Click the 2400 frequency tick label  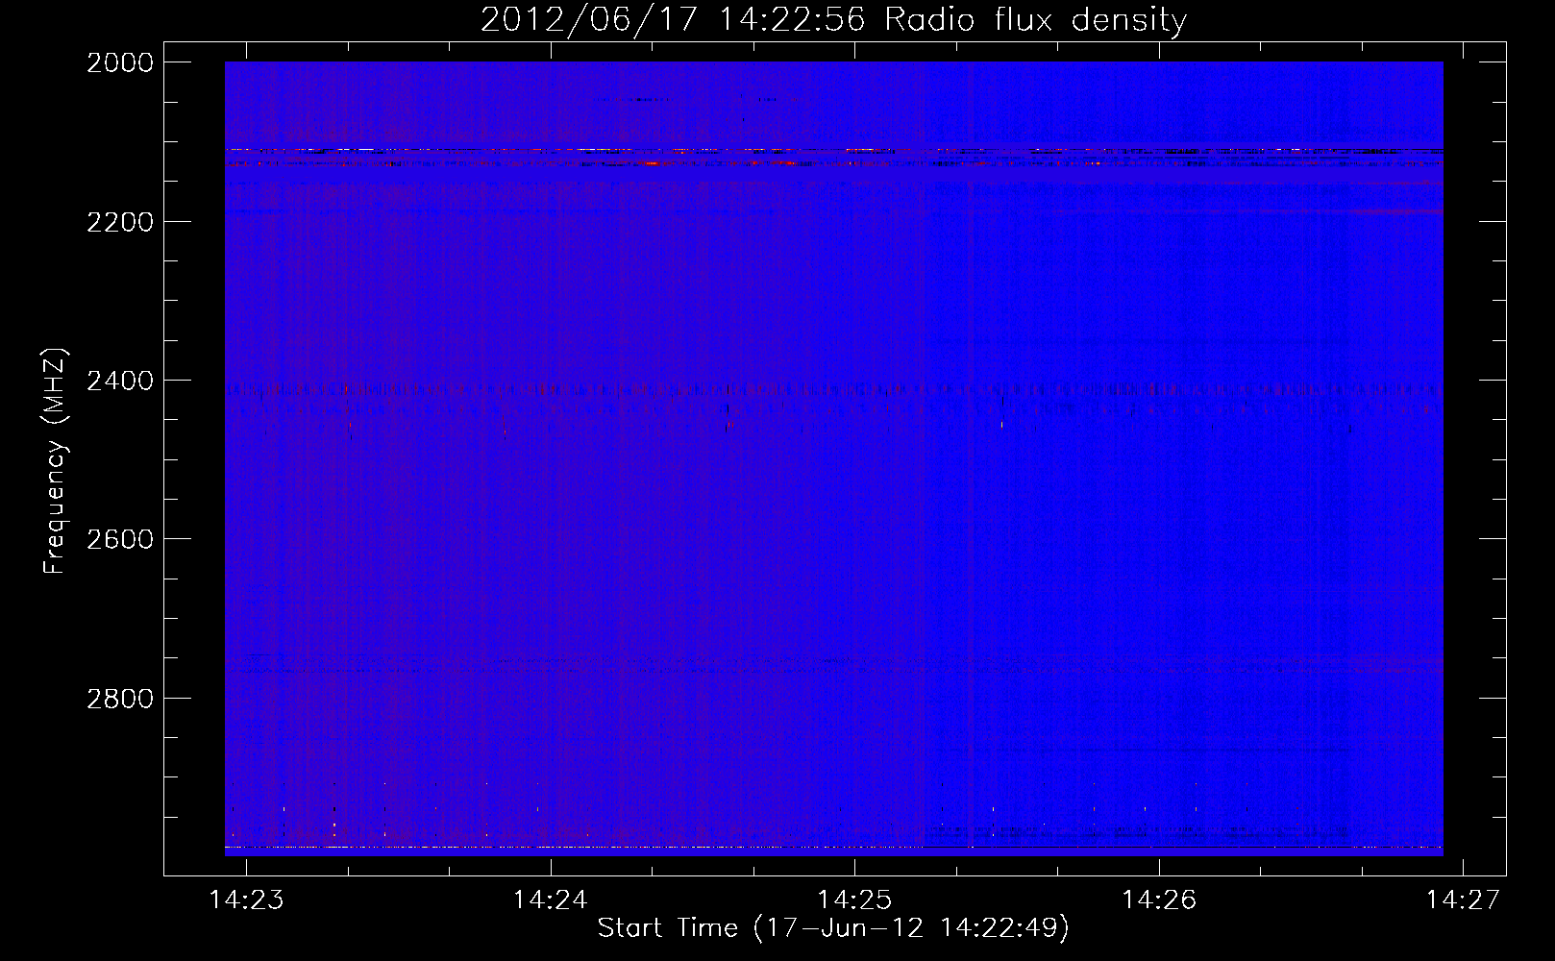pyautogui.click(x=120, y=381)
